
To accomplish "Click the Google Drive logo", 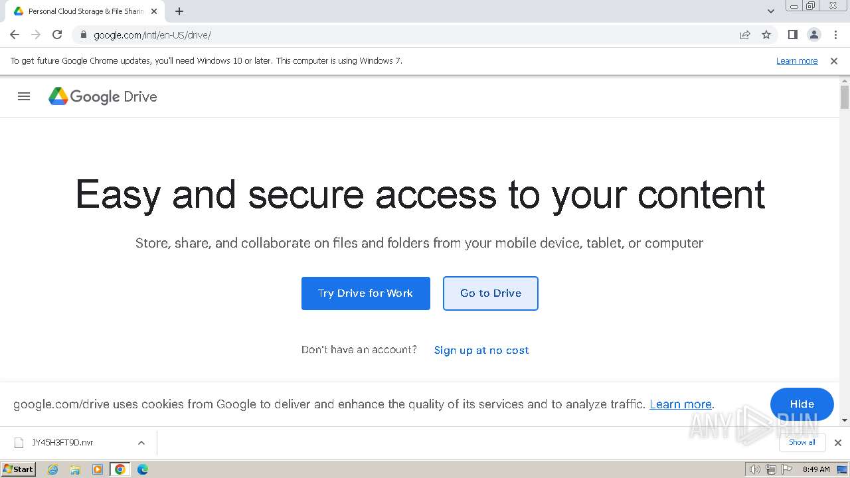I will click(103, 96).
